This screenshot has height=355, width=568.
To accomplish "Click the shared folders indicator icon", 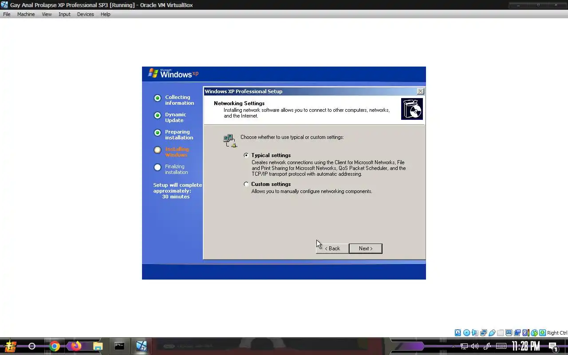I will click(501, 333).
